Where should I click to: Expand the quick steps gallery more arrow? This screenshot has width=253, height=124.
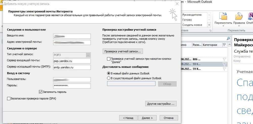pos(209,25)
